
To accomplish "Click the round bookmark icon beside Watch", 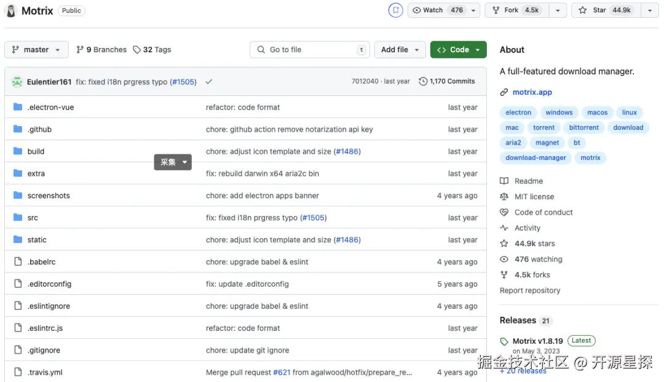I will (x=395, y=10).
